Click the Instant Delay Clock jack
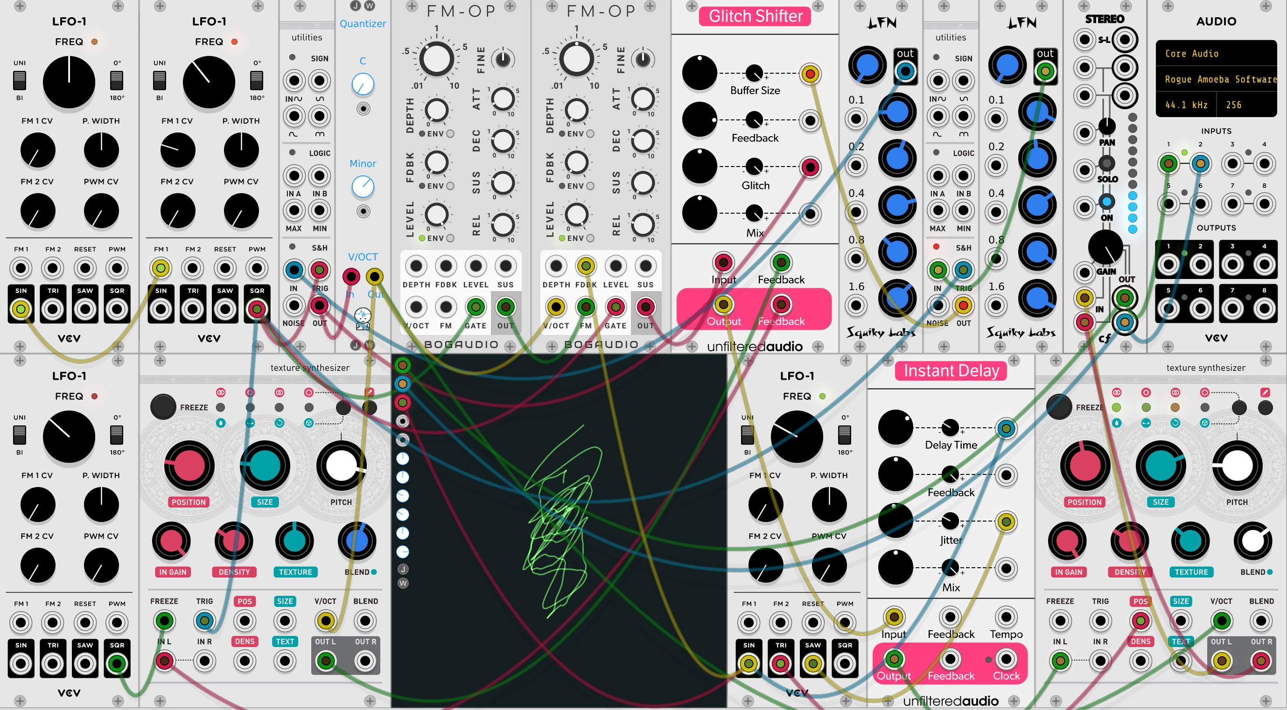 1006,659
